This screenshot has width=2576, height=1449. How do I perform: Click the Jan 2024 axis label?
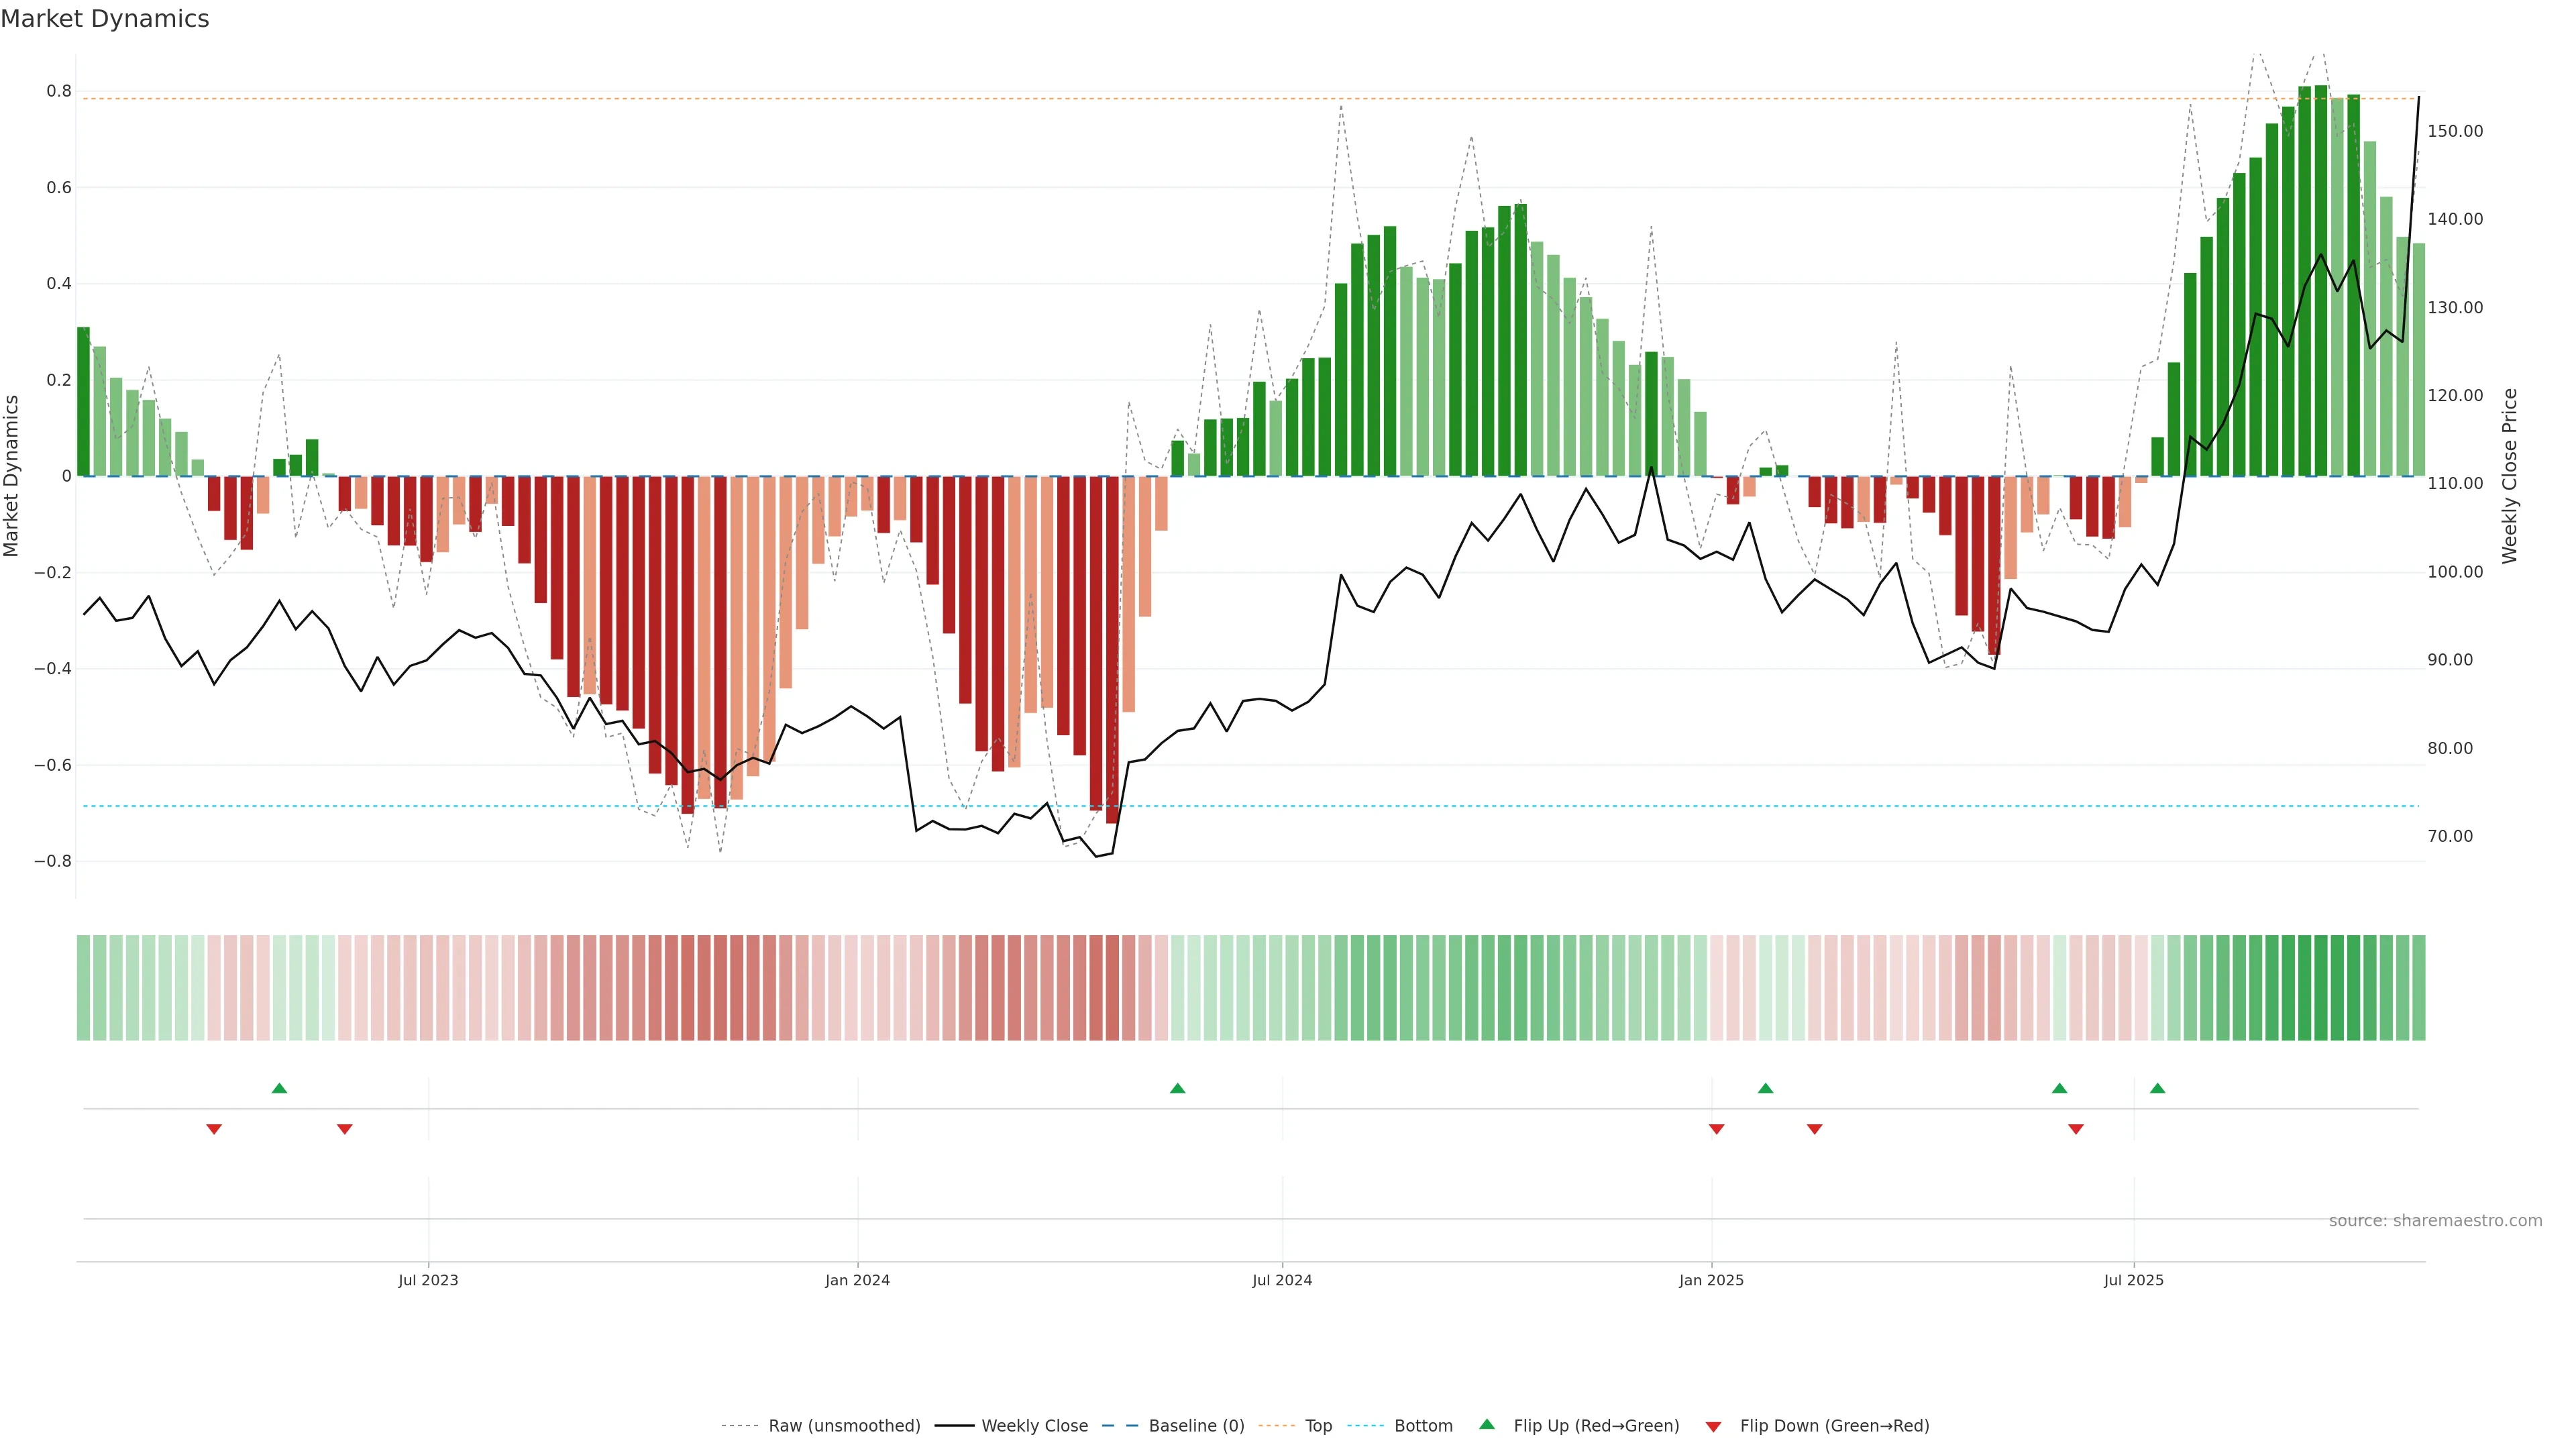(x=857, y=1280)
